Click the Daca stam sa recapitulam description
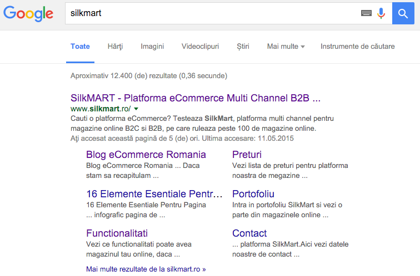Screen dimensions: 420x276 point(143,171)
